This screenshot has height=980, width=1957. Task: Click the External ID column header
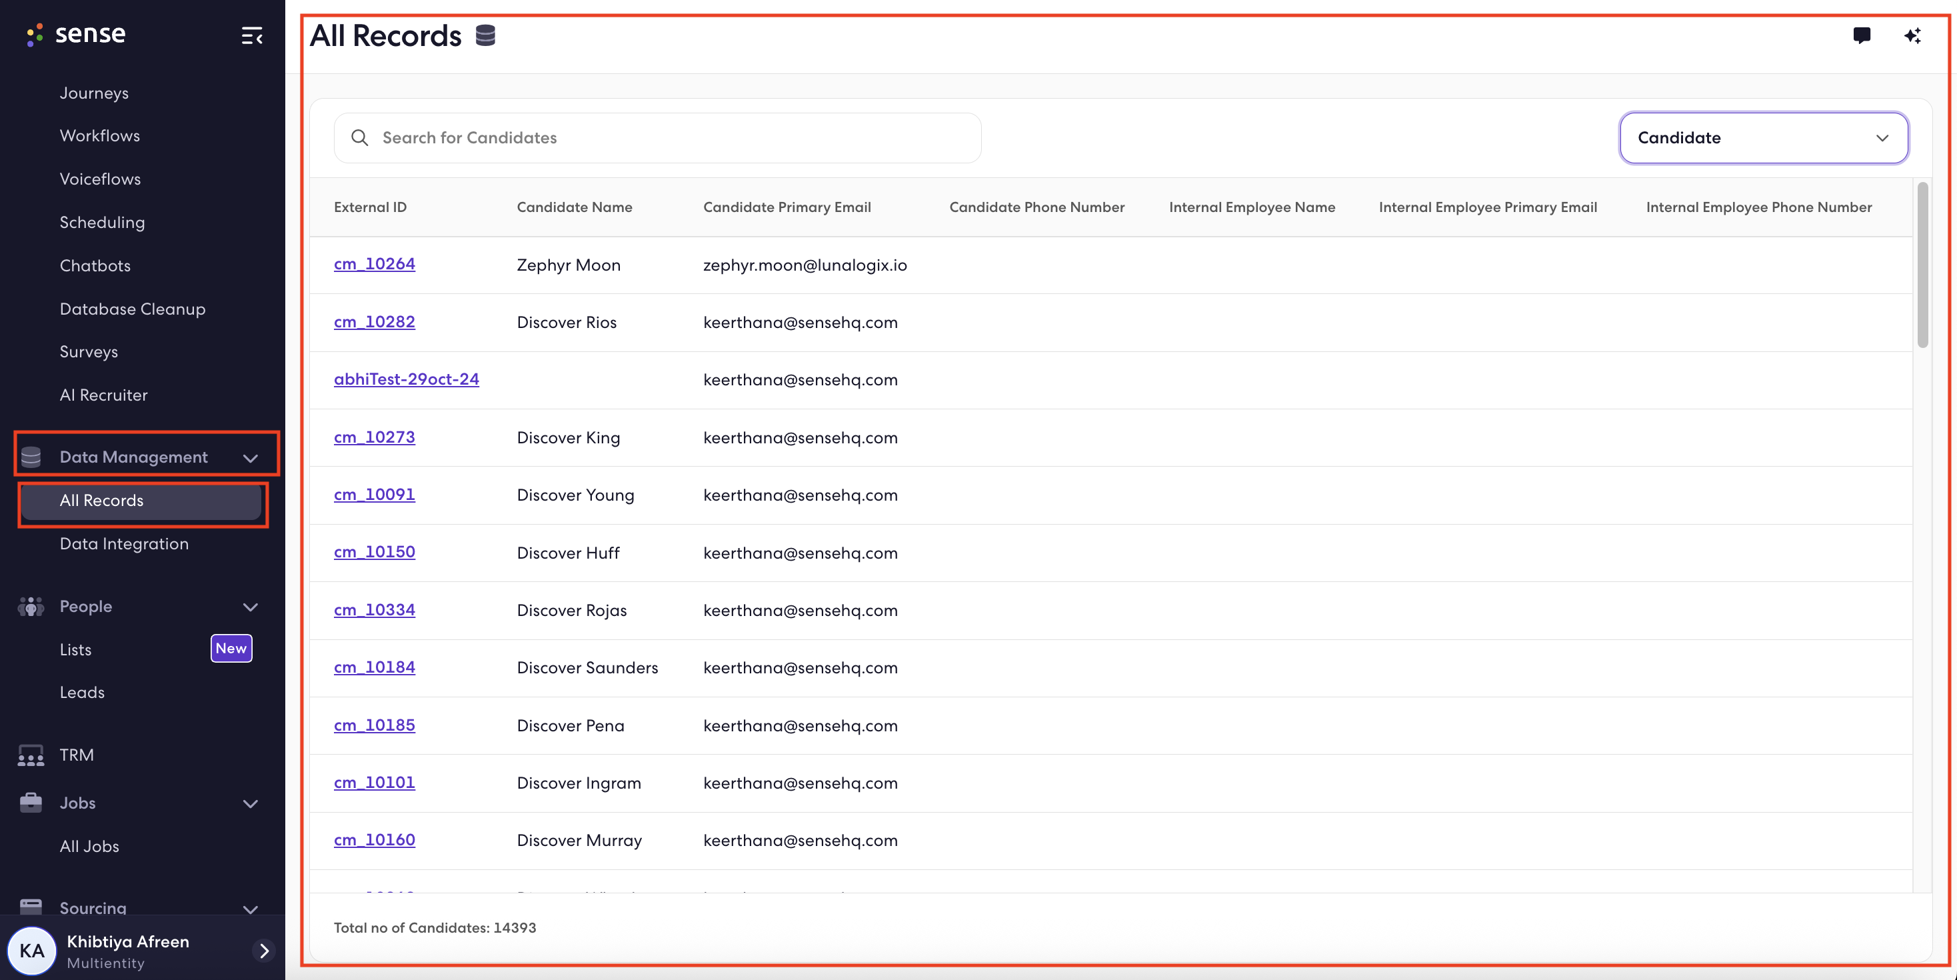[x=370, y=207]
